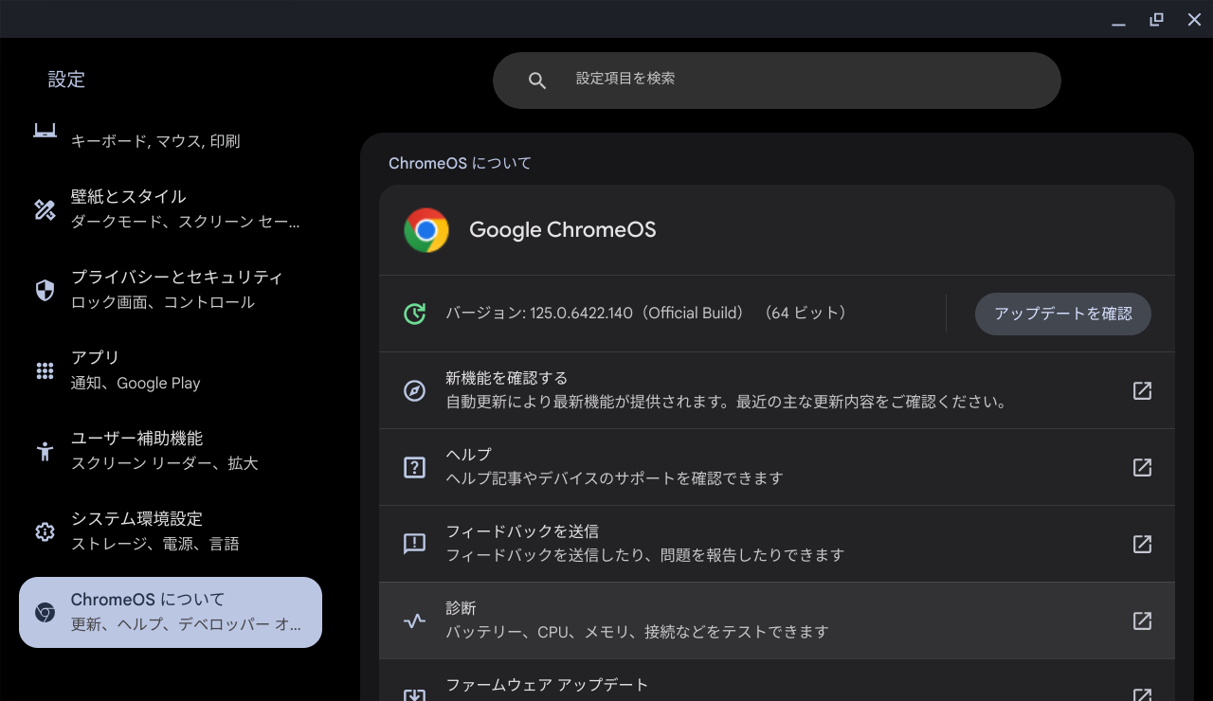Click the アップデートを確認 button
The height and width of the screenshot is (701, 1213).
pos(1062,314)
